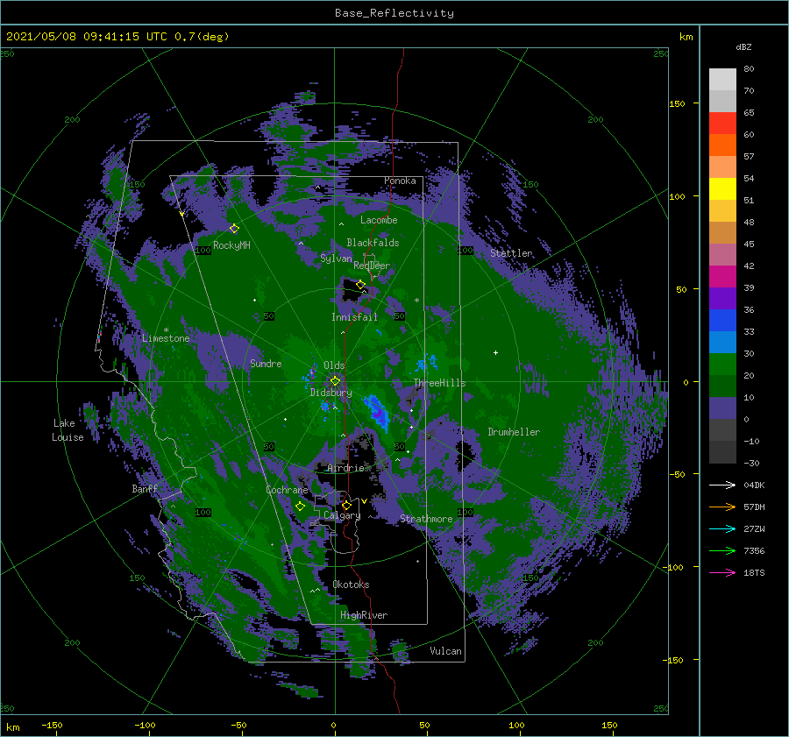Click the Lake Louise label
This screenshot has height=737, width=789.
pyautogui.click(x=68, y=430)
